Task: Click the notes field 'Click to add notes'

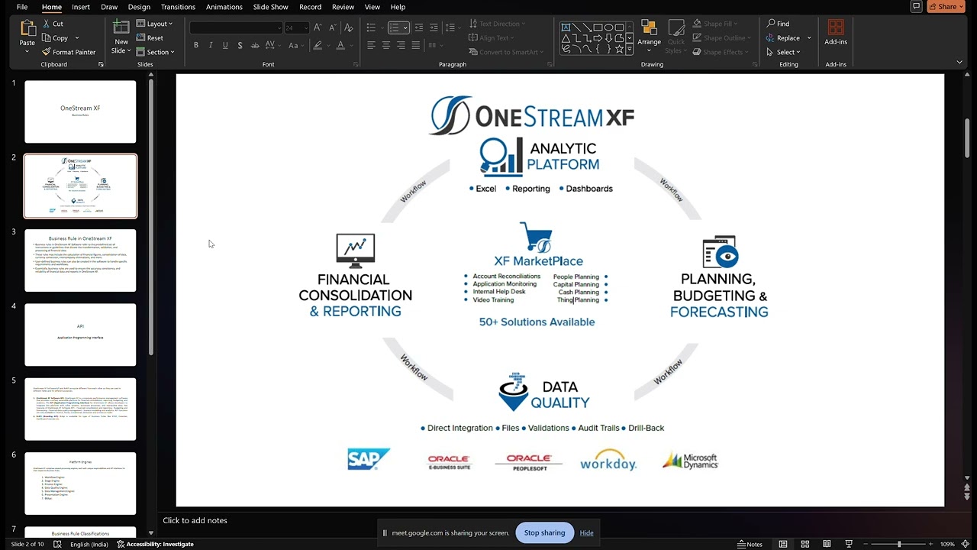Action: pyautogui.click(x=195, y=520)
